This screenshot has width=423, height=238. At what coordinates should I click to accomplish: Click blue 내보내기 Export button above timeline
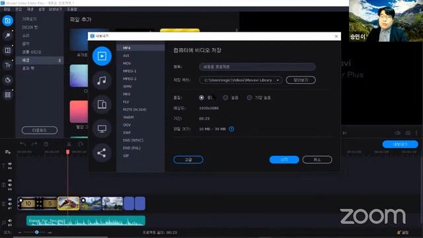click(x=400, y=144)
